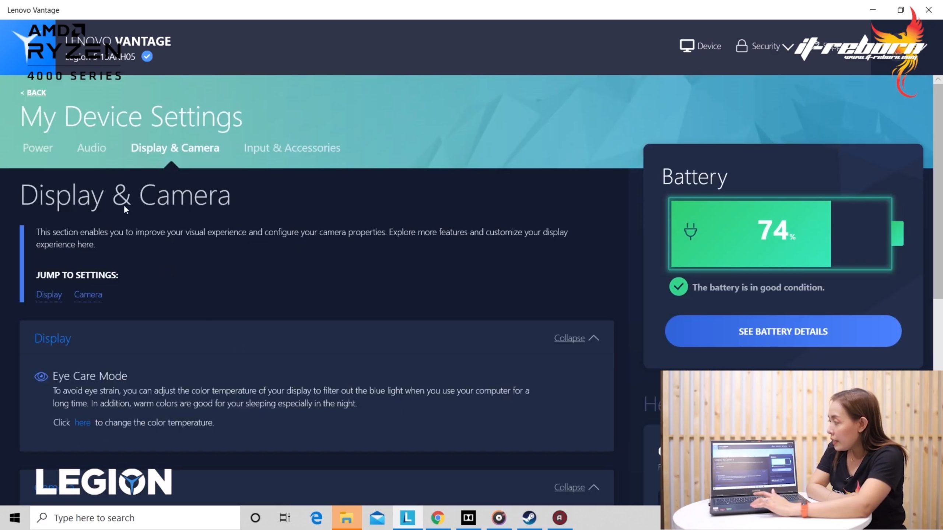Expand the Security dropdown menu
Image resolution: width=943 pixels, height=530 pixels.
(x=788, y=47)
